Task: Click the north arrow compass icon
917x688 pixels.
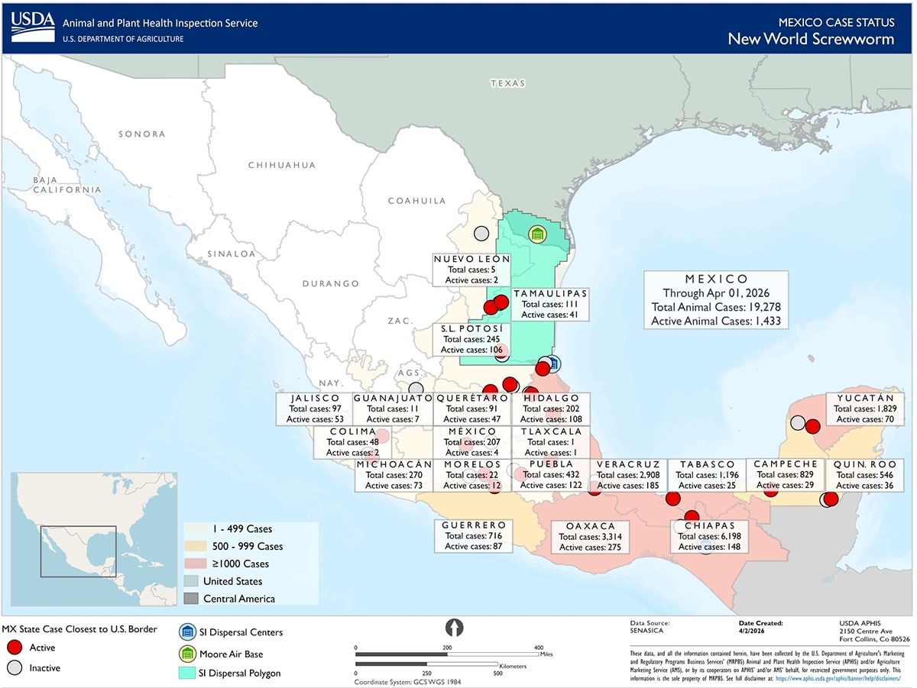Action: pos(455,628)
